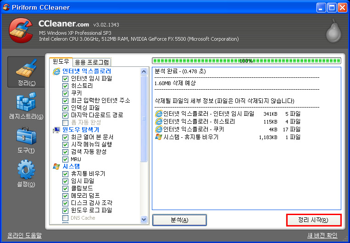Toggle 최근 입력한 인터넷 주소 checkbox

[65, 101]
